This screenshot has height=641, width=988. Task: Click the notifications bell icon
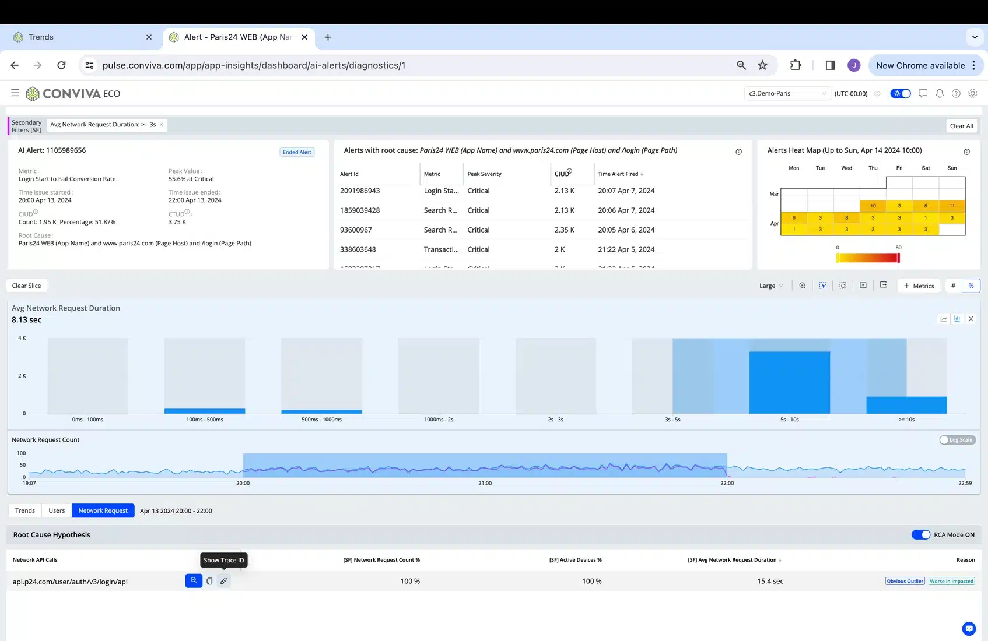tap(939, 93)
